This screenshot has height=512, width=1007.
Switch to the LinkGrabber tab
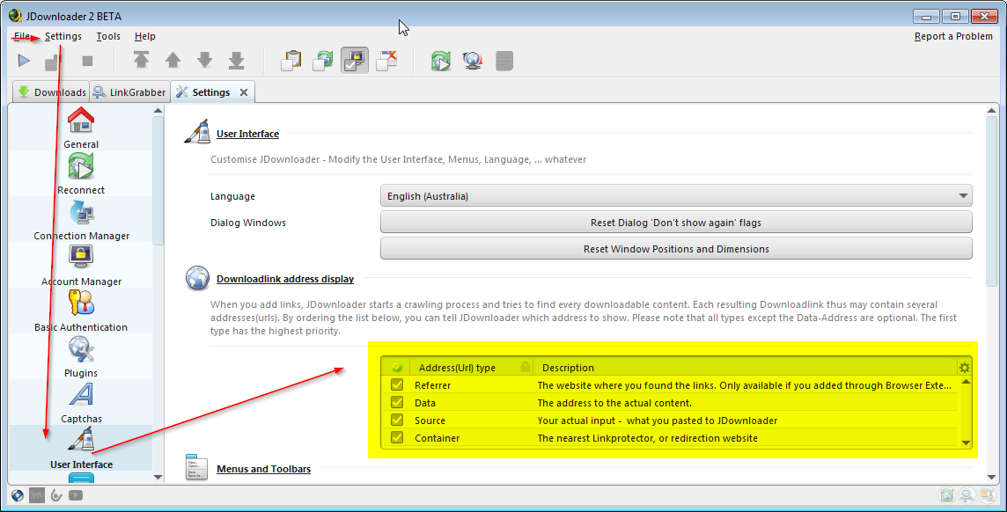129,91
